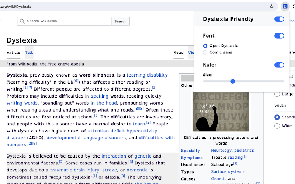Viewport: 295px width, 184px height.
Task: Select the Wide width radio button
Action: 277,126
